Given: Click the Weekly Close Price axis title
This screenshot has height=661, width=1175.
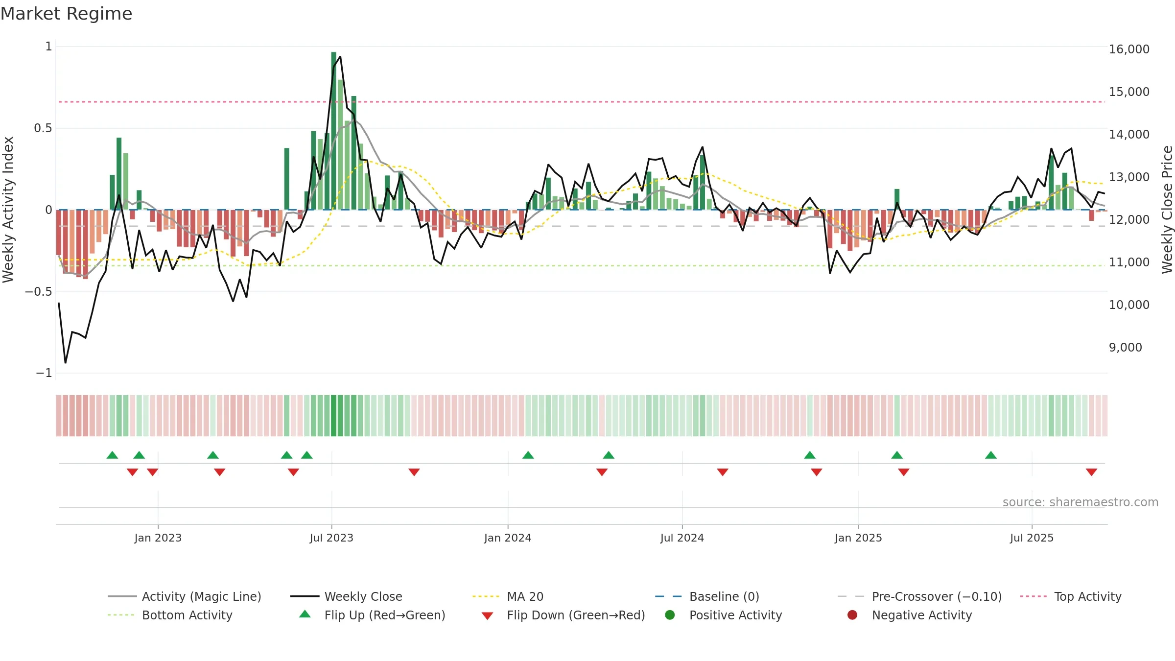Looking at the screenshot, I should (x=1167, y=210).
